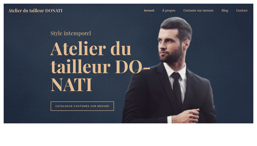Click the black necktie in the photo
Image resolution: width=257 pixels, height=146 pixels.
tap(177, 88)
